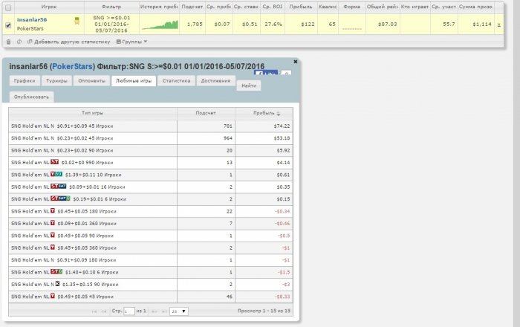The width and height of the screenshot is (520, 327).
Task: Click the SNG >=$0.01 filter cell
Action: pyautogui.click(x=111, y=24)
